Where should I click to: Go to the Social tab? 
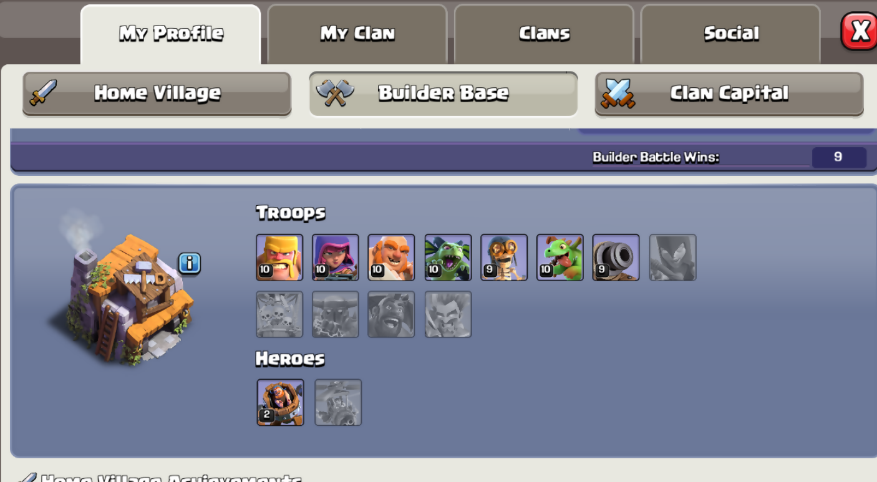[x=730, y=34]
